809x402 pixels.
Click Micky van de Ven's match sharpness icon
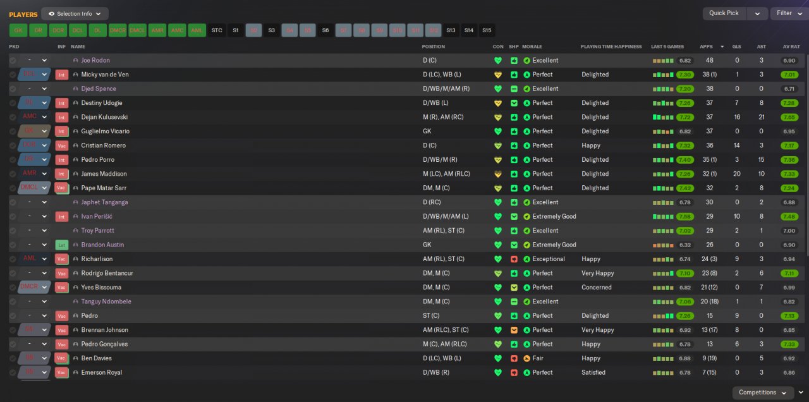click(x=514, y=75)
